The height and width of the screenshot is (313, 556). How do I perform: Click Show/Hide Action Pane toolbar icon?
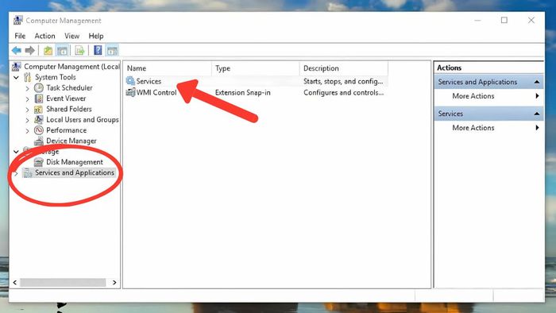[113, 51]
